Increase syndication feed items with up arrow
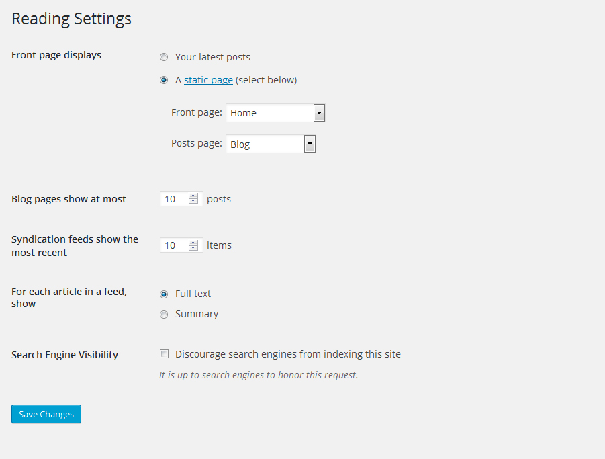605x459 pixels. click(x=194, y=242)
